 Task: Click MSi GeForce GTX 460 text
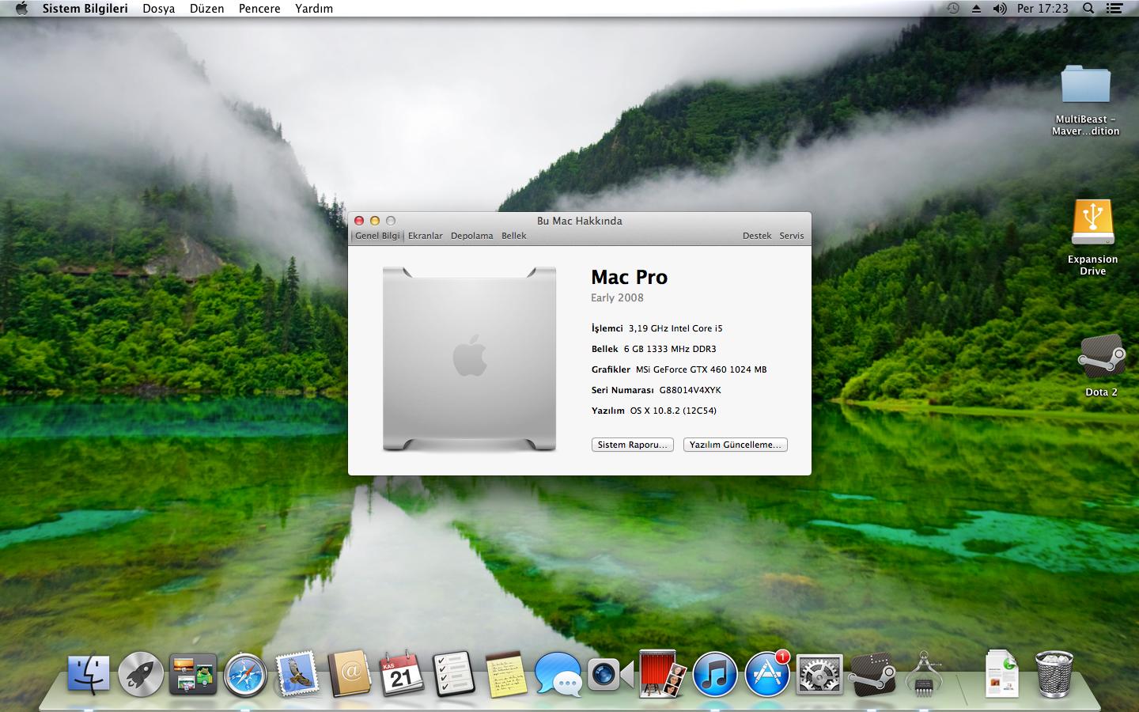click(702, 369)
